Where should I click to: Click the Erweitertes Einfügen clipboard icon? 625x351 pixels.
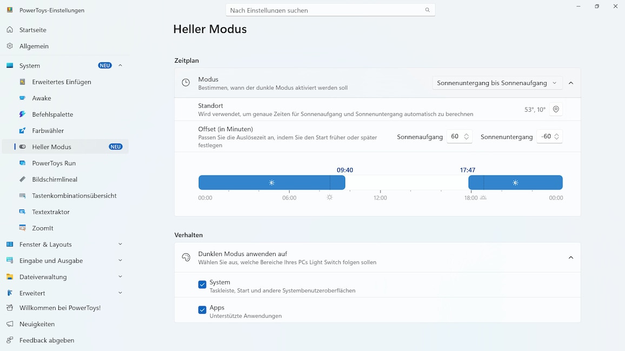point(23,82)
